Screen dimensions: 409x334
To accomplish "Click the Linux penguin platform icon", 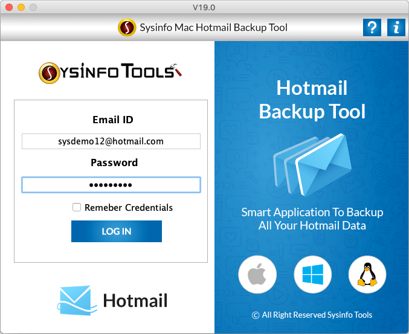I will (367, 275).
